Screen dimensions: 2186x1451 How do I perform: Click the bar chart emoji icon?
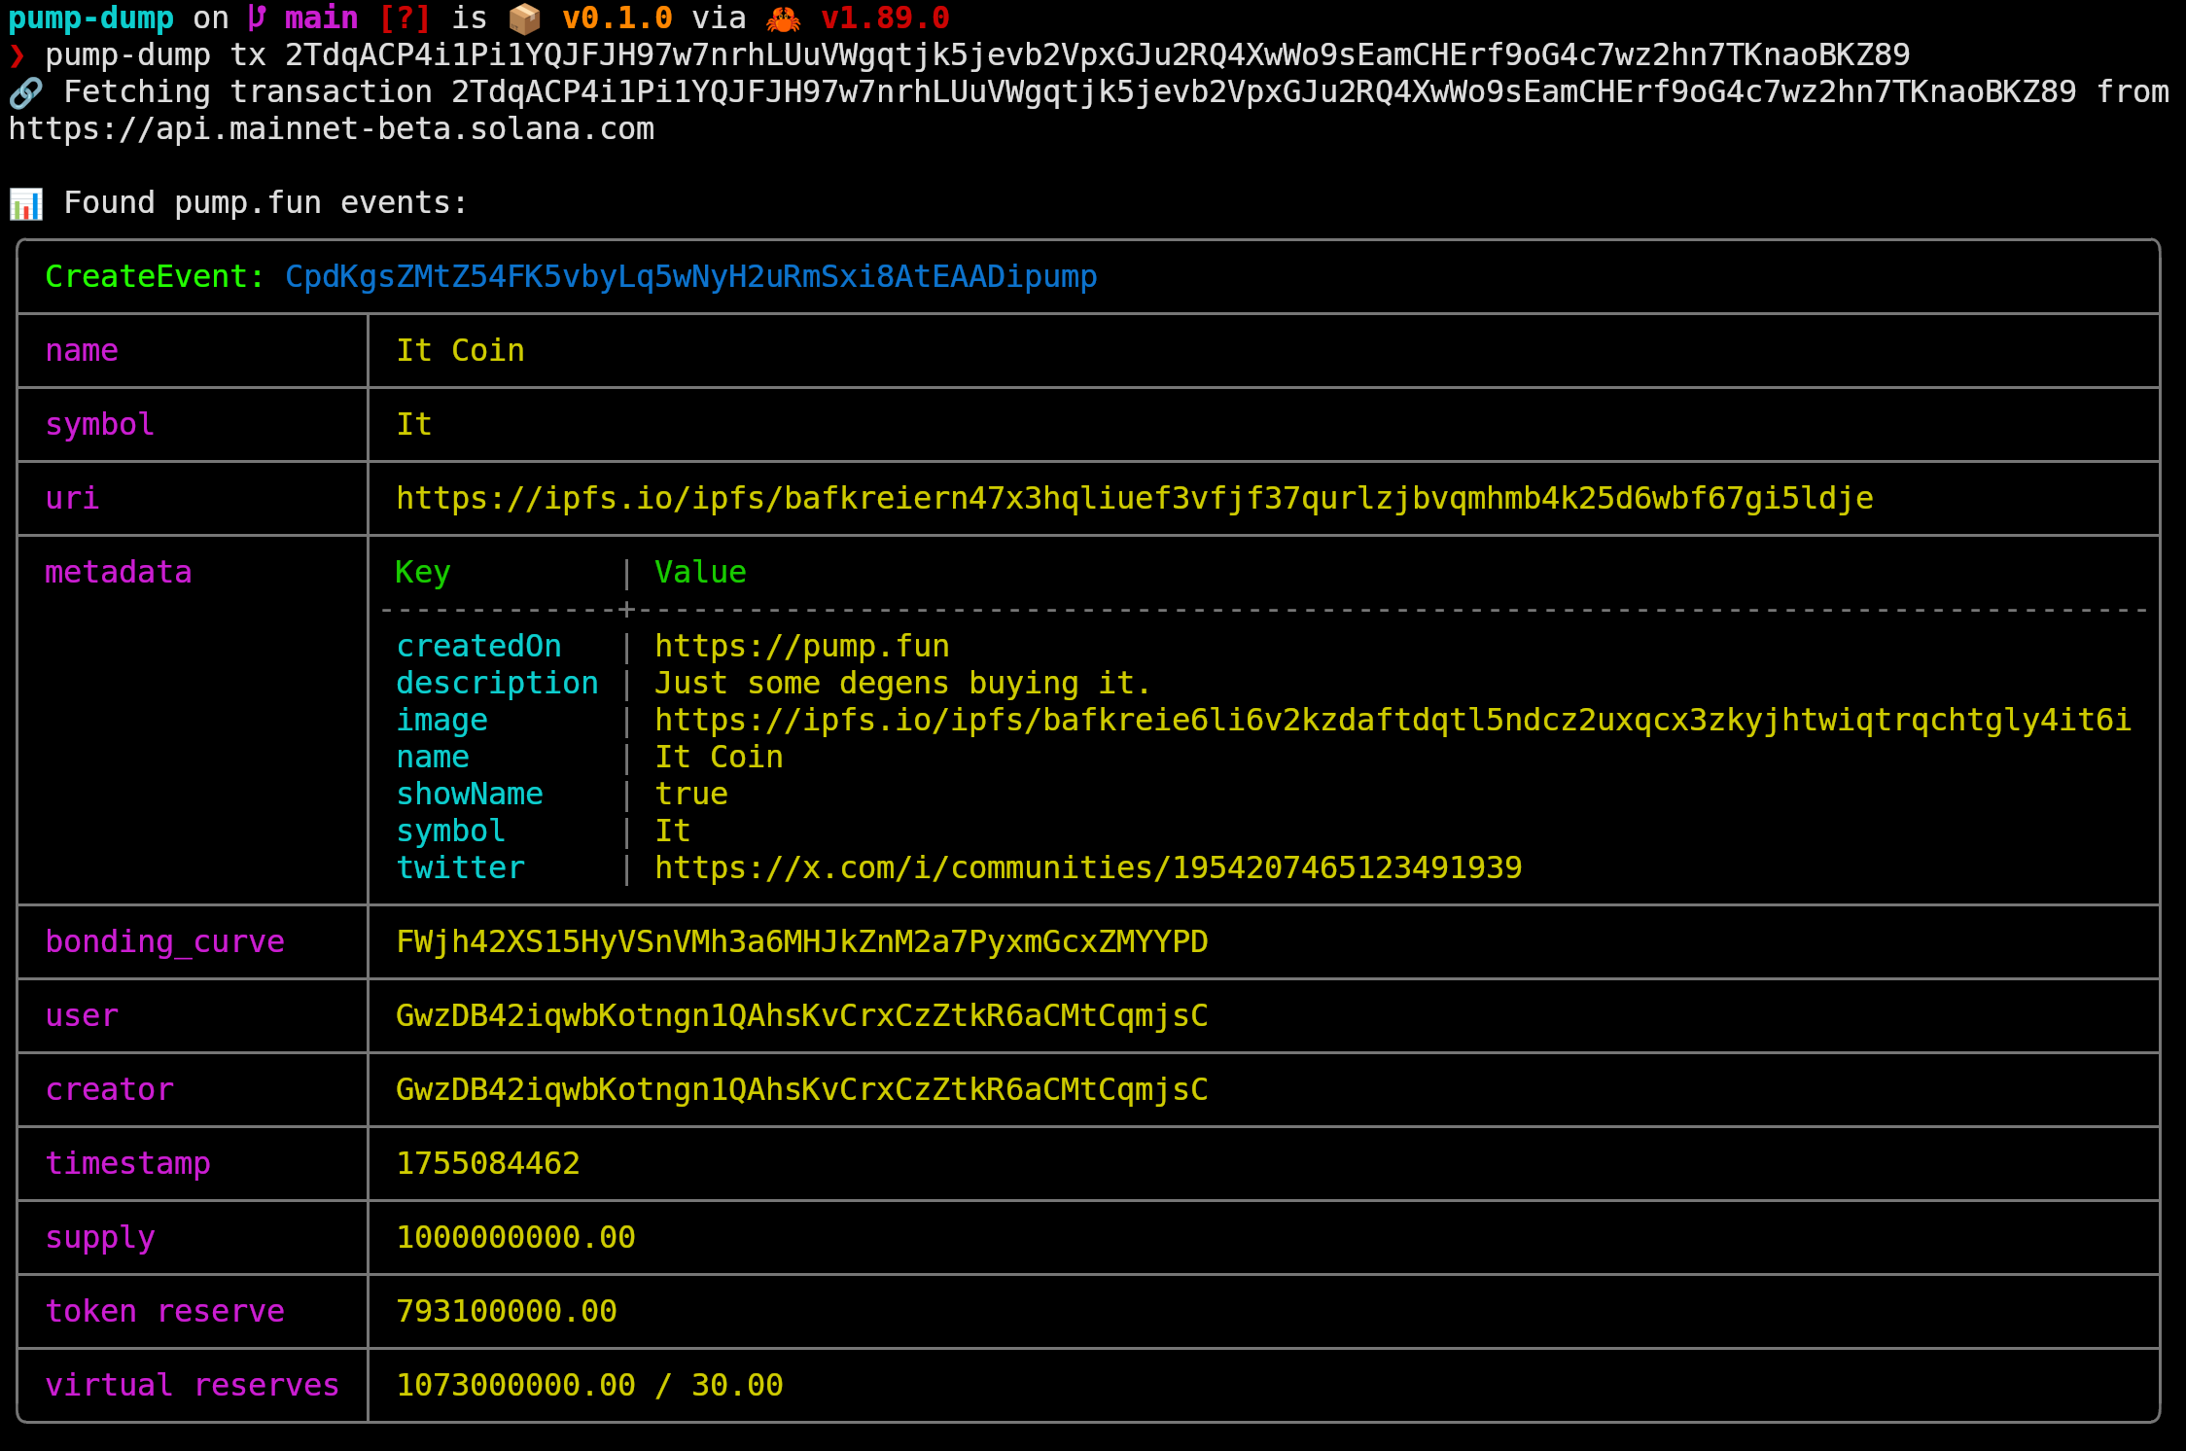(25, 203)
